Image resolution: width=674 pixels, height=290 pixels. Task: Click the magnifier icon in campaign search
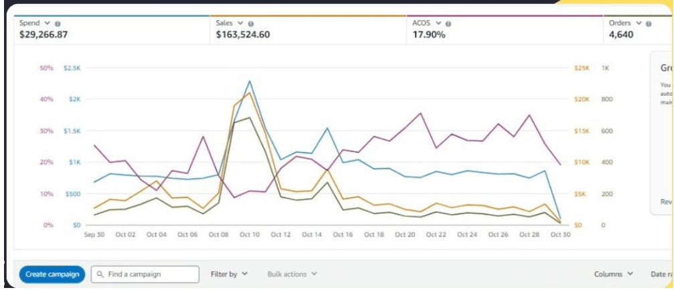(100, 275)
